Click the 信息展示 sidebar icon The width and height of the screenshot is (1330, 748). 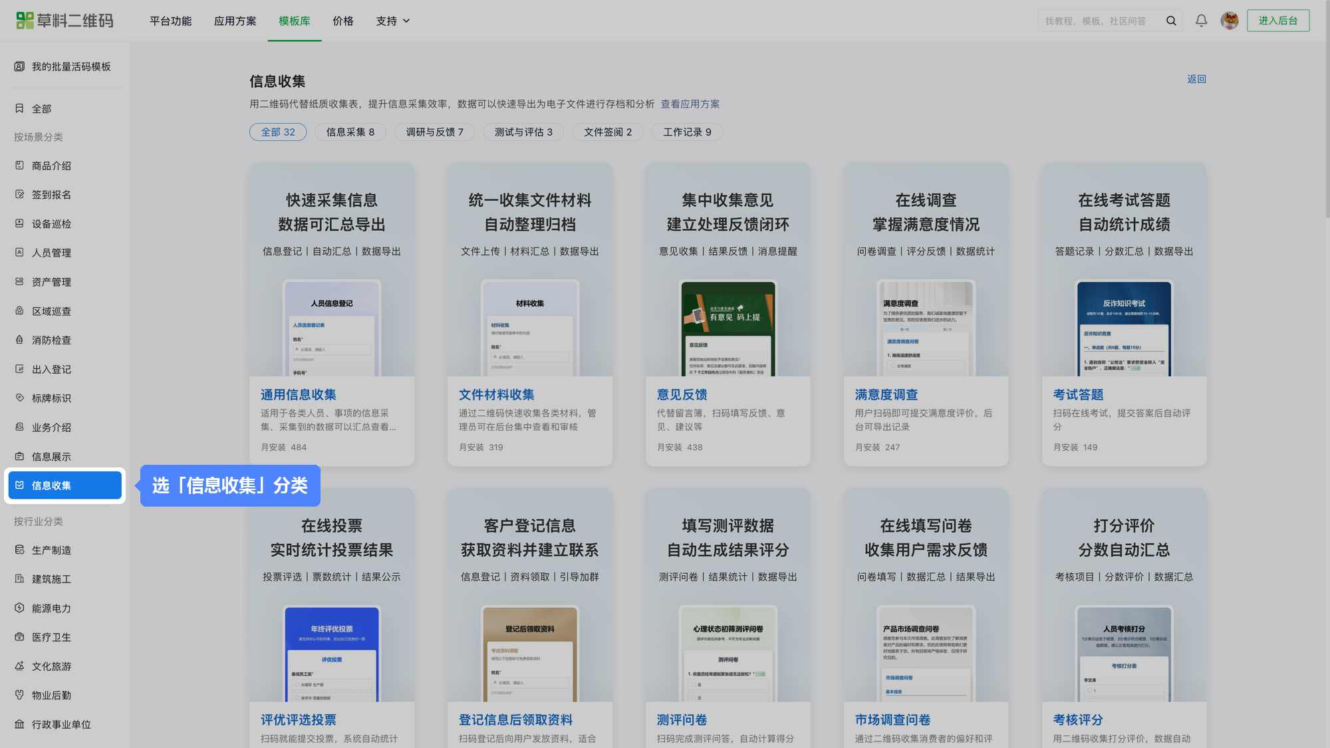point(19,456)
